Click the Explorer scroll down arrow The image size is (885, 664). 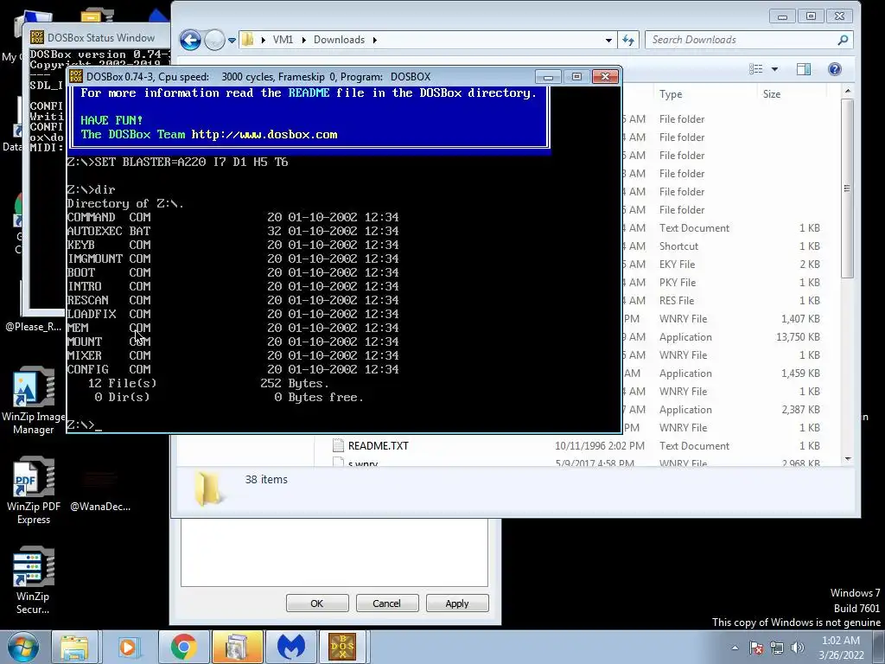(x=847, y=460)
